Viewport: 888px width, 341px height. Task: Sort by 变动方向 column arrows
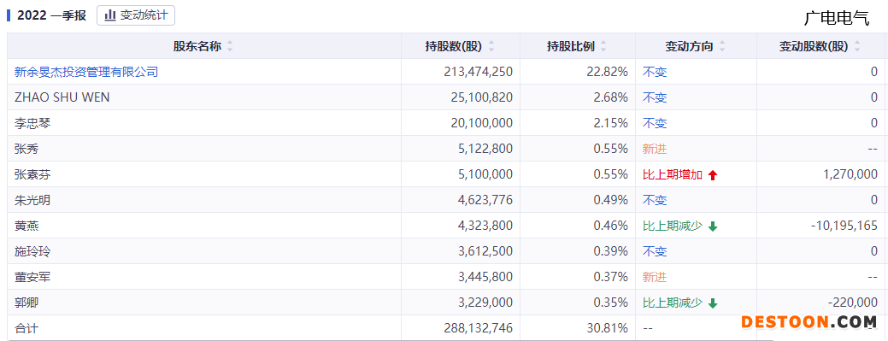pos(722,47)
